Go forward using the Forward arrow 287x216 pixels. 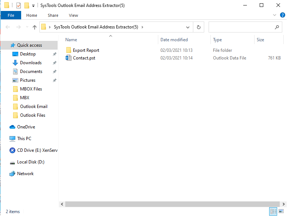(x=19, y=27)
